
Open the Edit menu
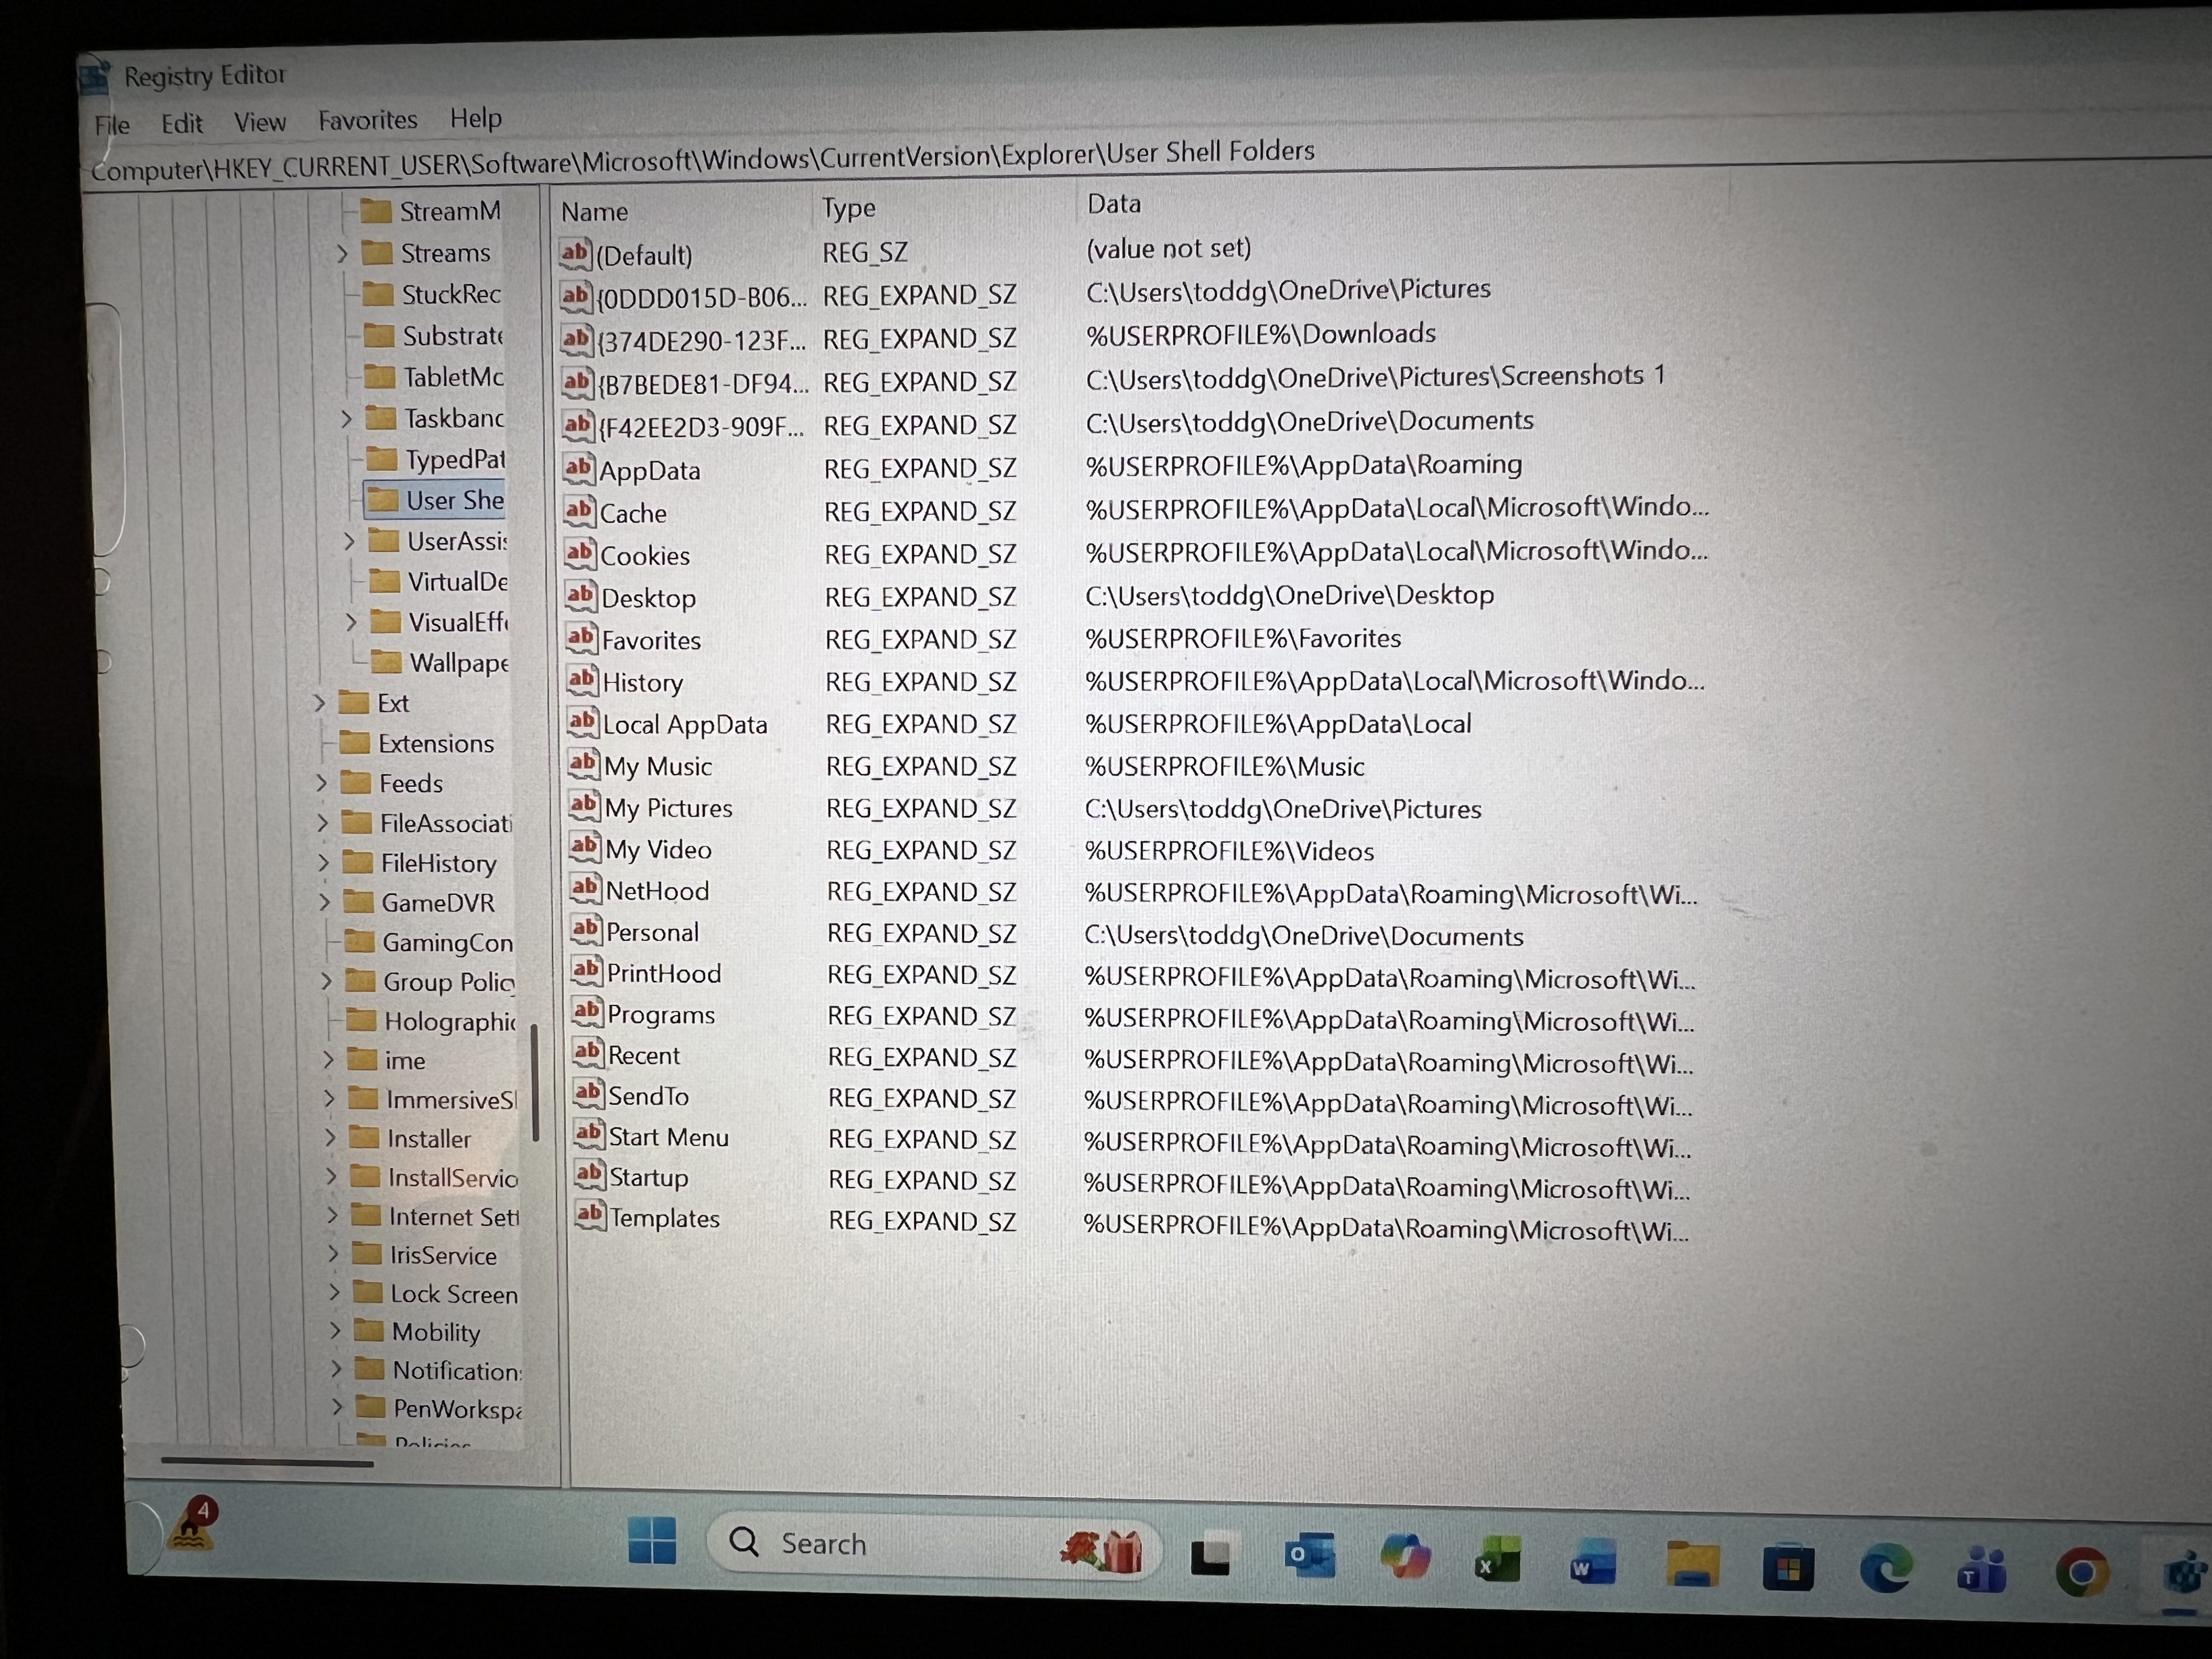point(181,124)
